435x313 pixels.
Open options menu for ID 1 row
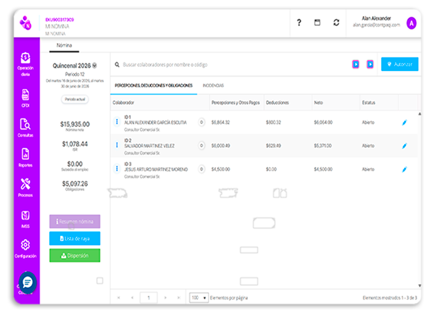(117, 122)
